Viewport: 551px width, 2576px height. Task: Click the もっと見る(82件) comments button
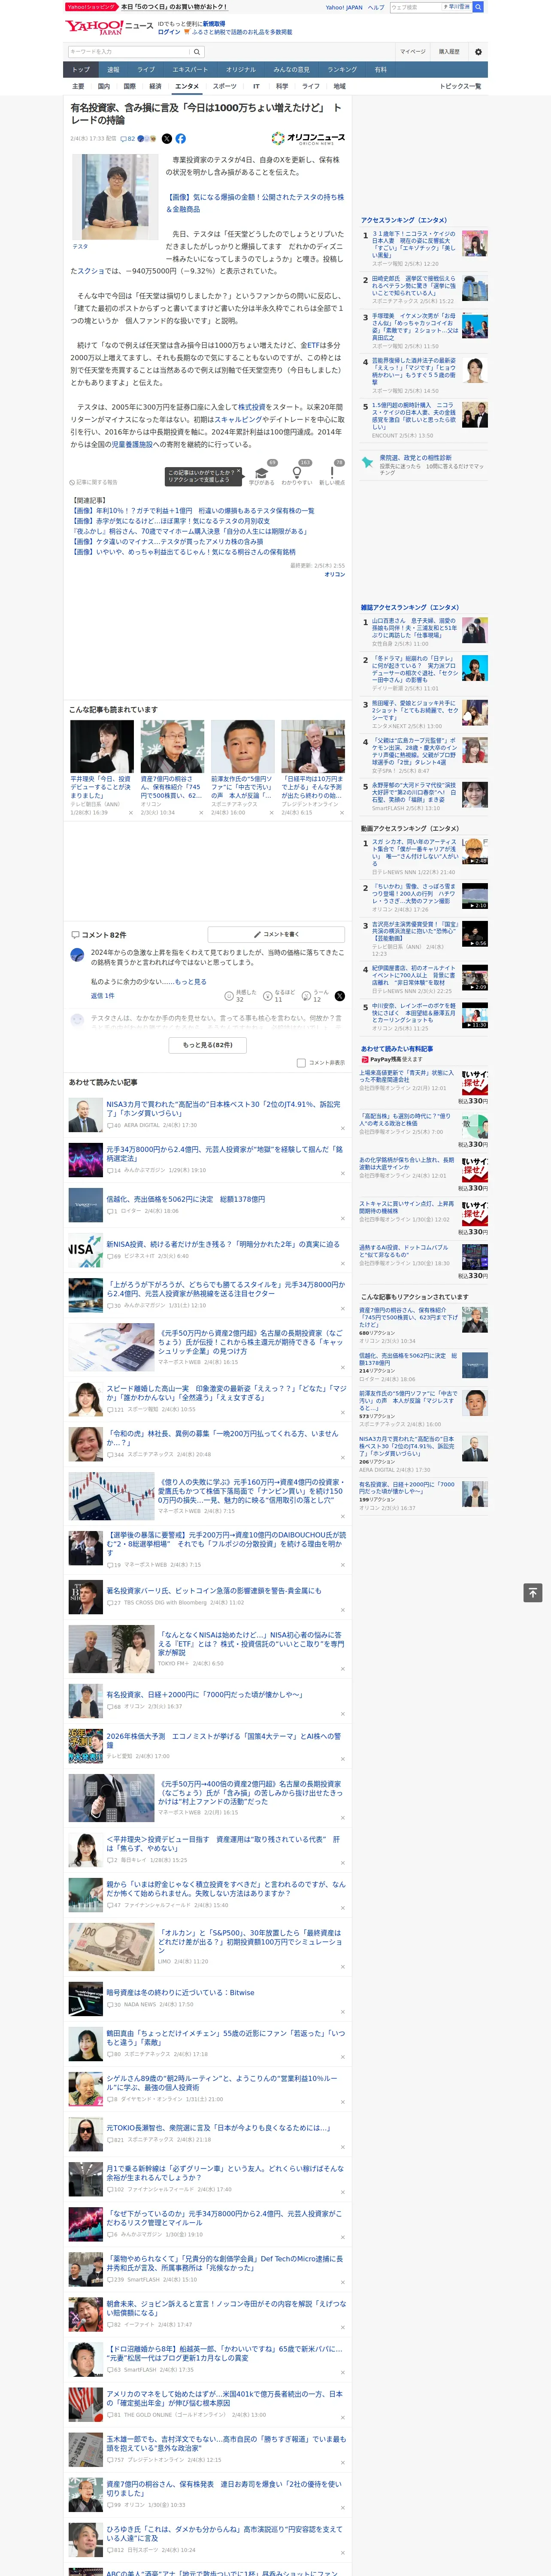click(x=208, y=1044)
